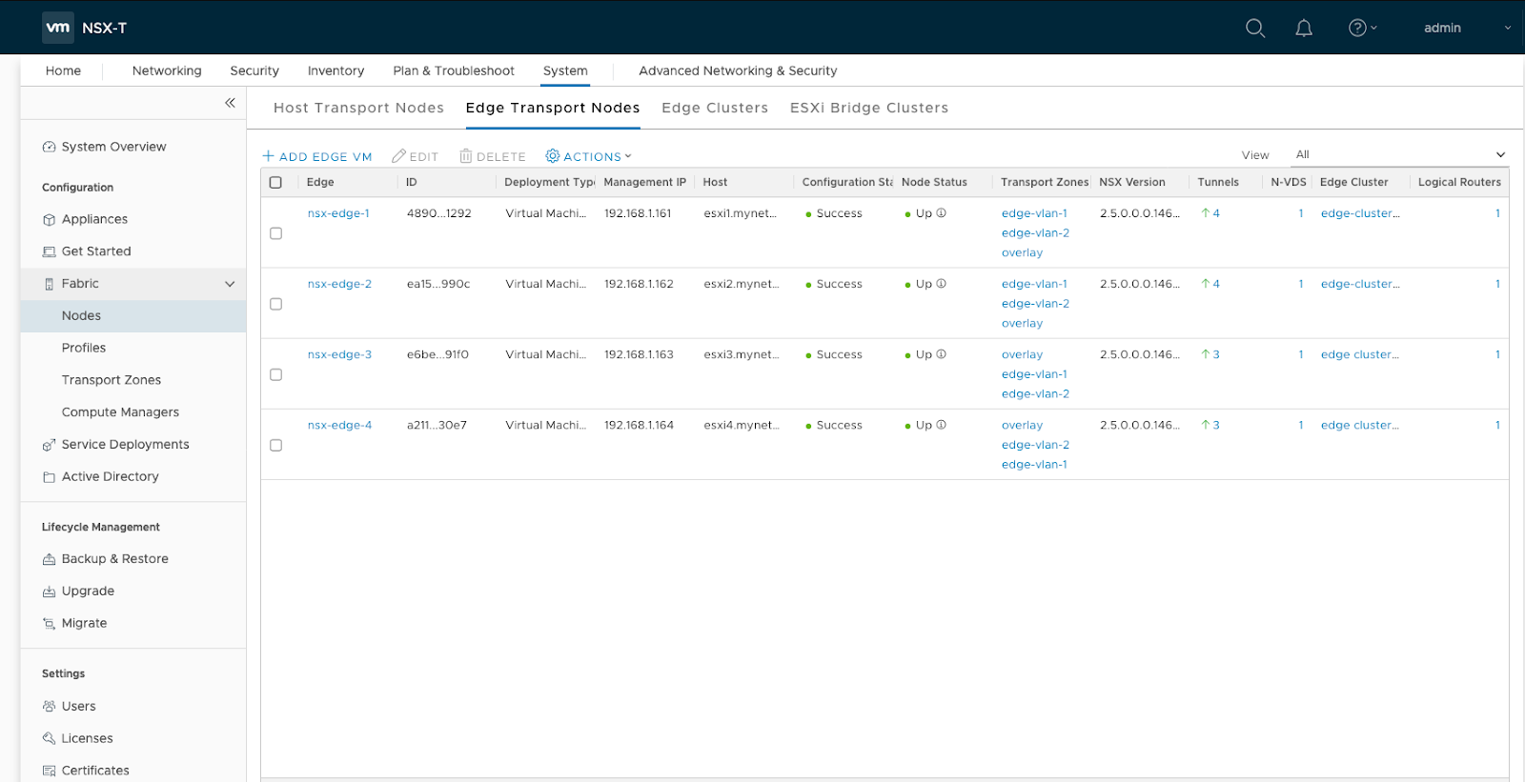Click the Backup & Restore icon
1525x782 pixels.
click(49, 559)
